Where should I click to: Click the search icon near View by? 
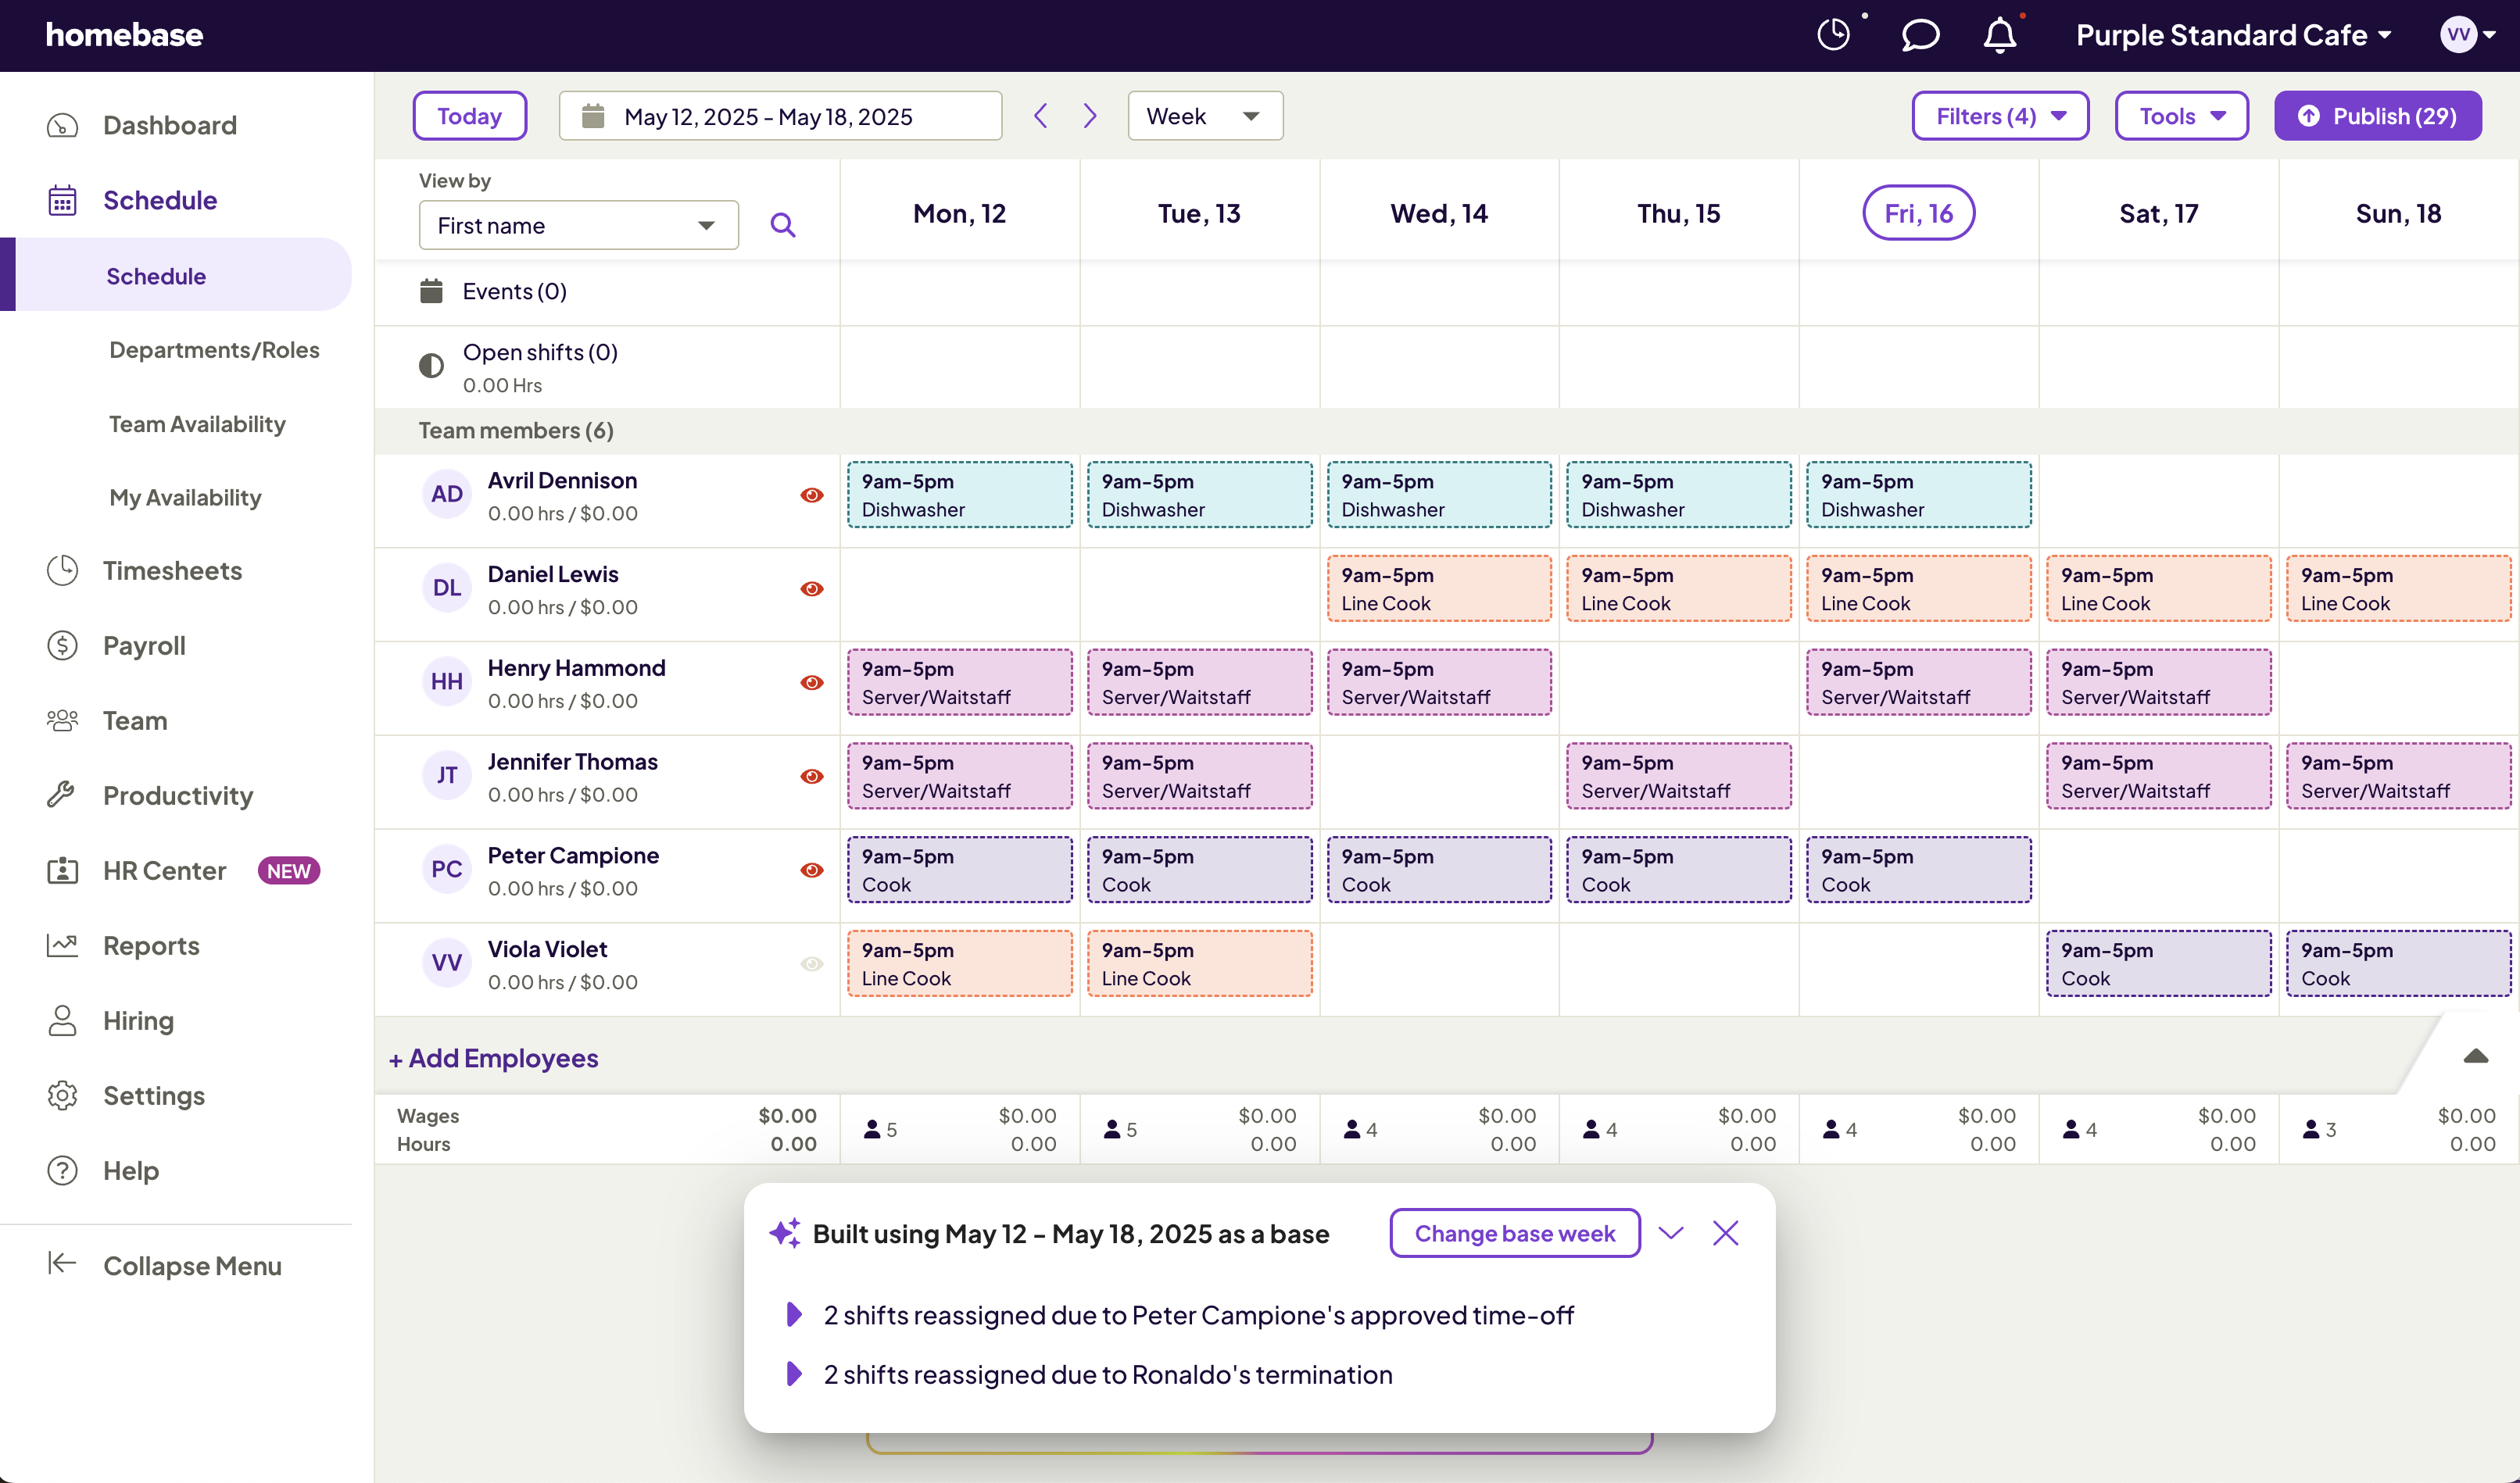784,225
